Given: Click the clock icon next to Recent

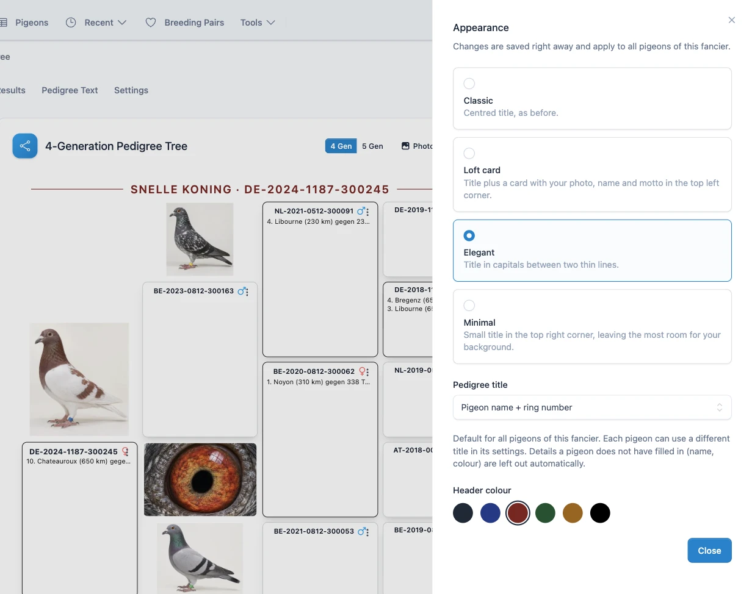Looking at the screenshot, I should 71,23.
